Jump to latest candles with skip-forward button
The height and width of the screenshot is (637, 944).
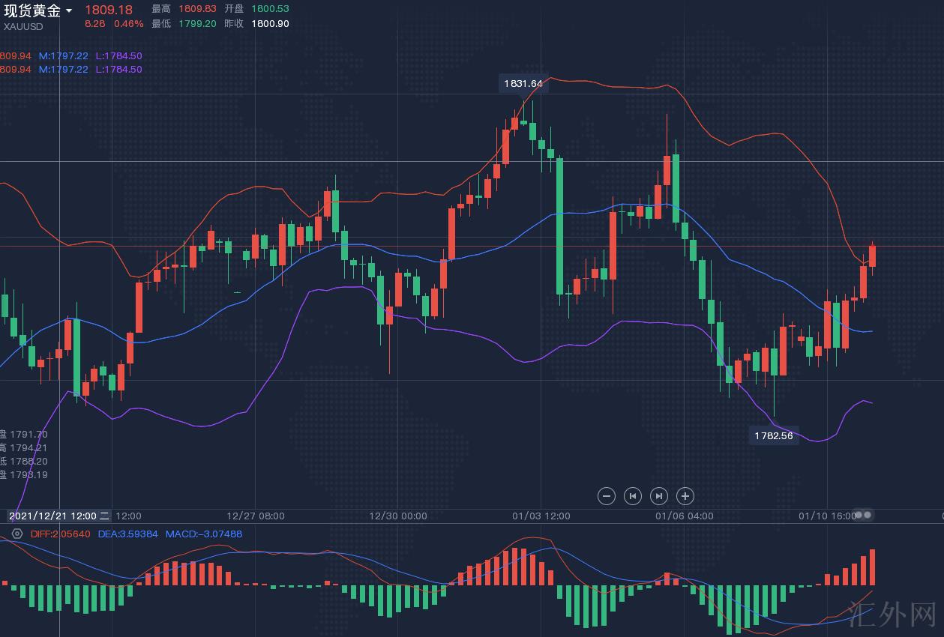click(658, 496)
